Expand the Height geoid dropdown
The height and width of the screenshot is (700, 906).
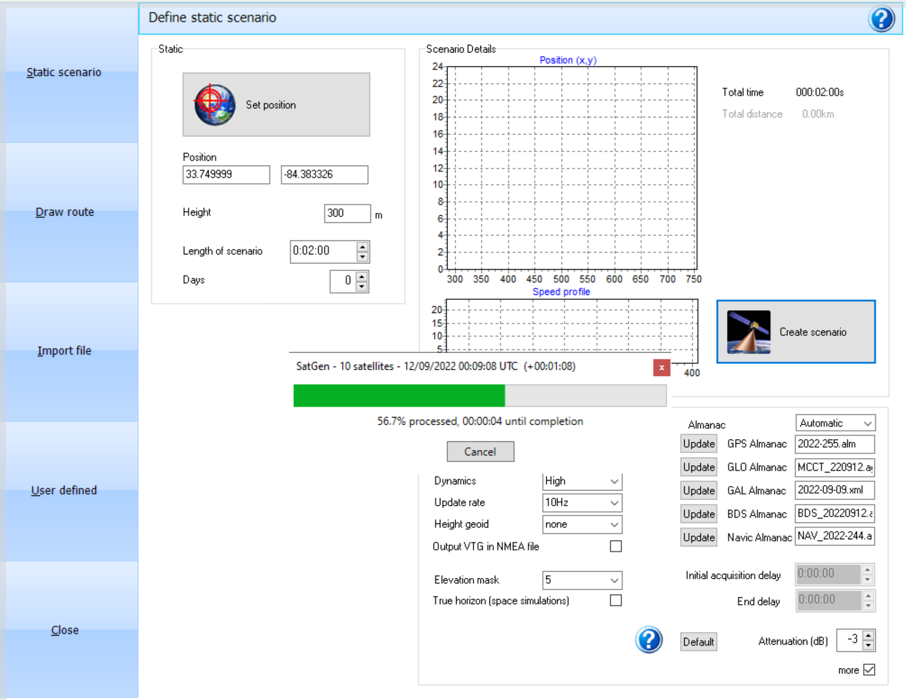[614, 525]
